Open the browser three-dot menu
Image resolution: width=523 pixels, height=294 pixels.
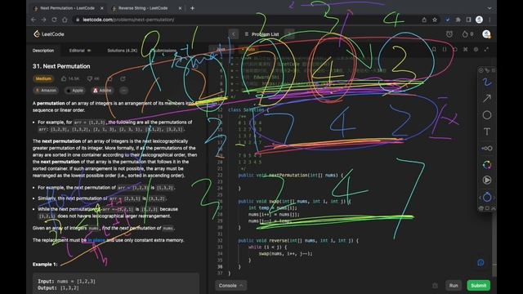point(489,20)
